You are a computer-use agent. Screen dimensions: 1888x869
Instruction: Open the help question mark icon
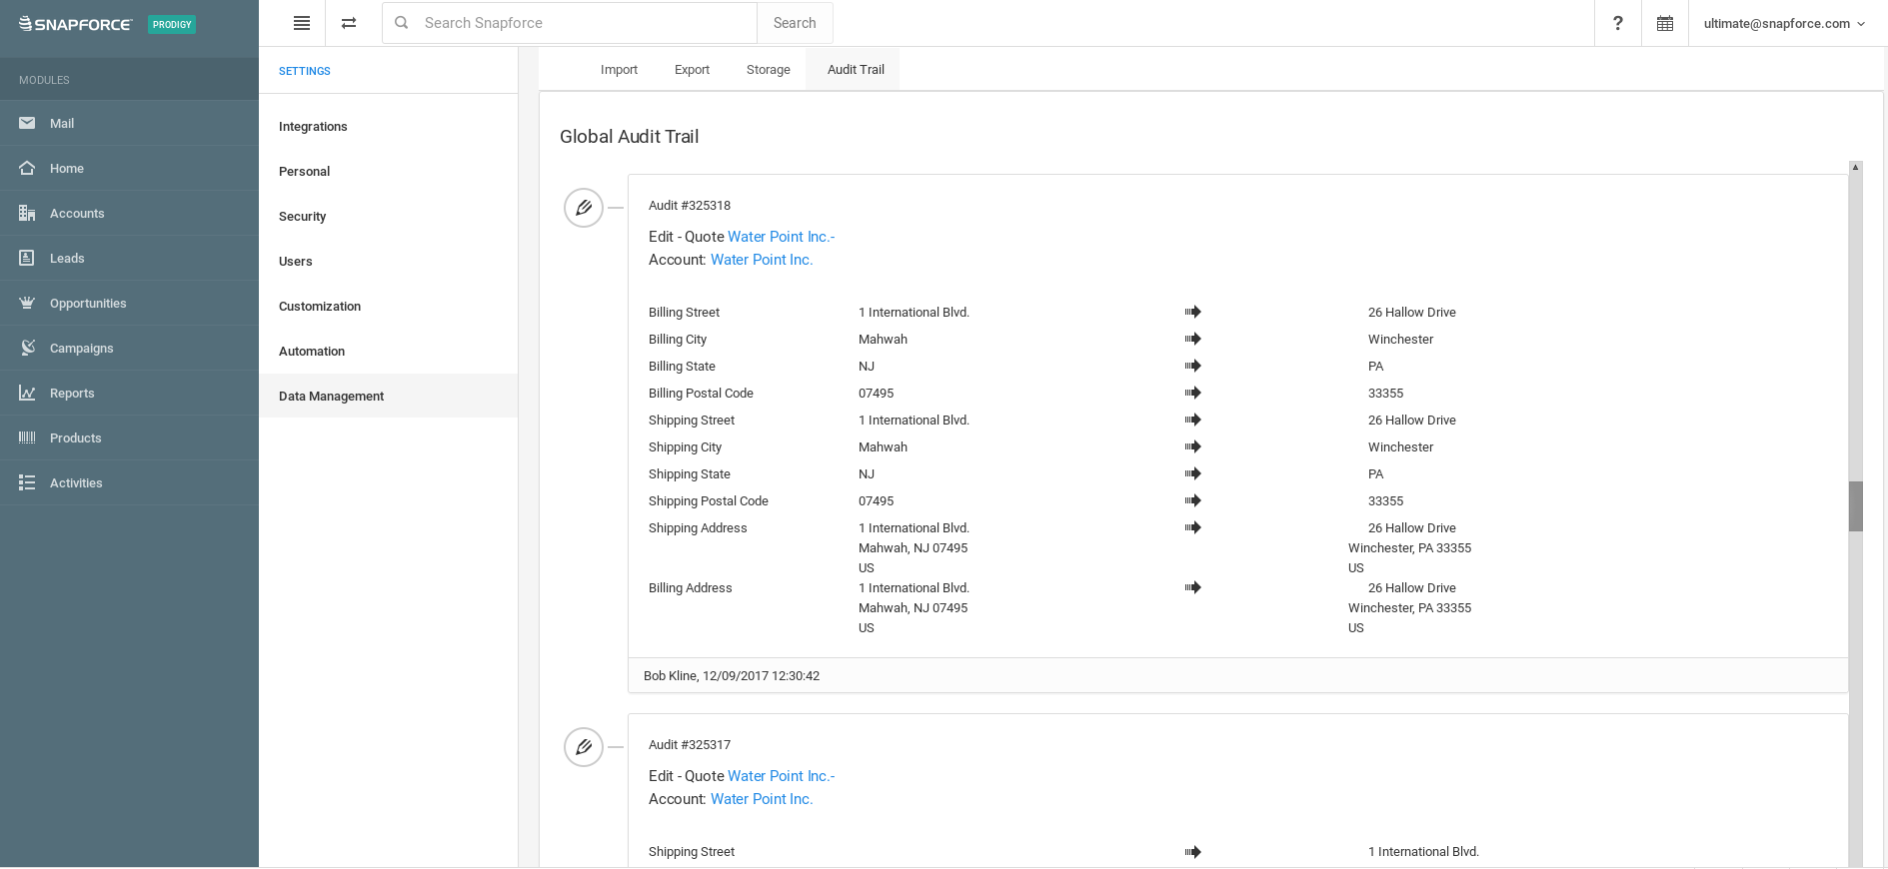click(1618, 23)
